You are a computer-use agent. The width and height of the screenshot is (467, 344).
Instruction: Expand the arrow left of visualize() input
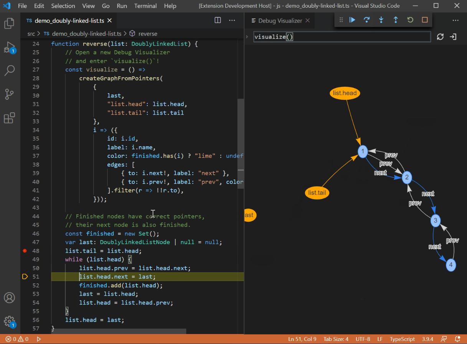tap(247, 37)
